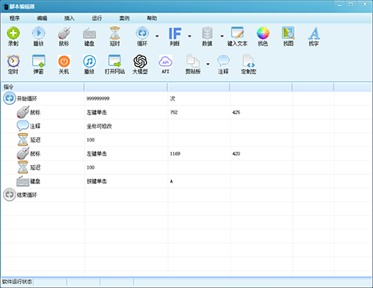
Task: Open the 运行 menu
Action: click(x=97, y=18)
